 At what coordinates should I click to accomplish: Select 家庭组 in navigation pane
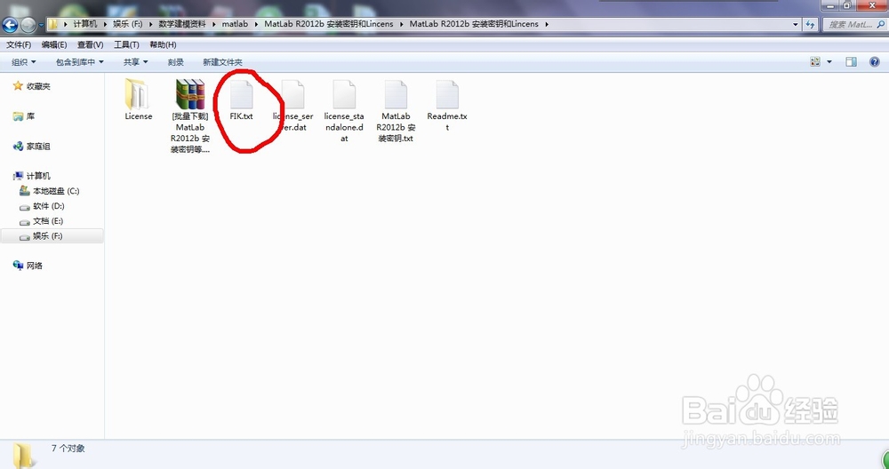pos(38,147)
